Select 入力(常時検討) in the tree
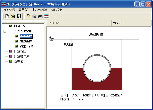Screen dimensions: 153x110 (24, 31)
